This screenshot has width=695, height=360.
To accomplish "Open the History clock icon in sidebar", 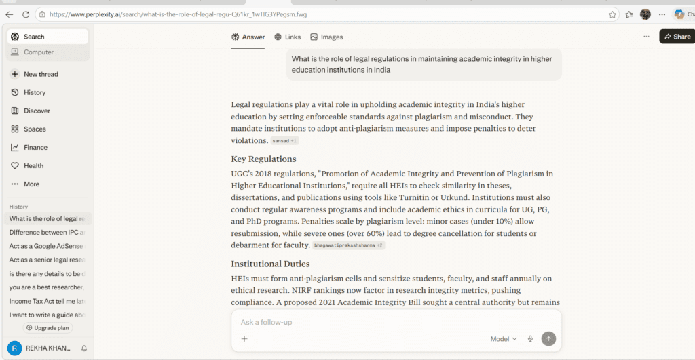I will pos(15,92).
